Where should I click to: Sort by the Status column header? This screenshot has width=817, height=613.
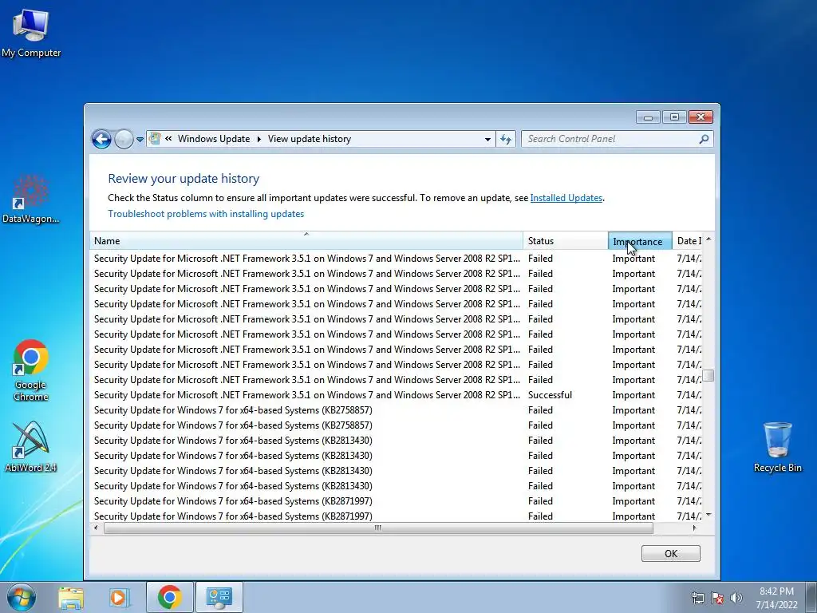click(566, 241)
